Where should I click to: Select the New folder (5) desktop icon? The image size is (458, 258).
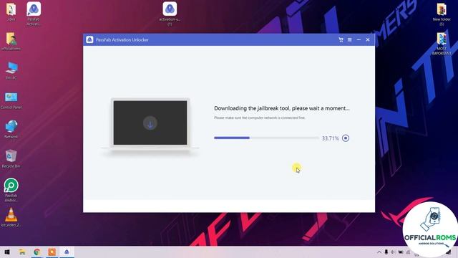tap(442, 14)
